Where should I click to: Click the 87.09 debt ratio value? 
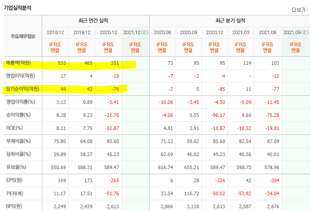coord(273,141)
